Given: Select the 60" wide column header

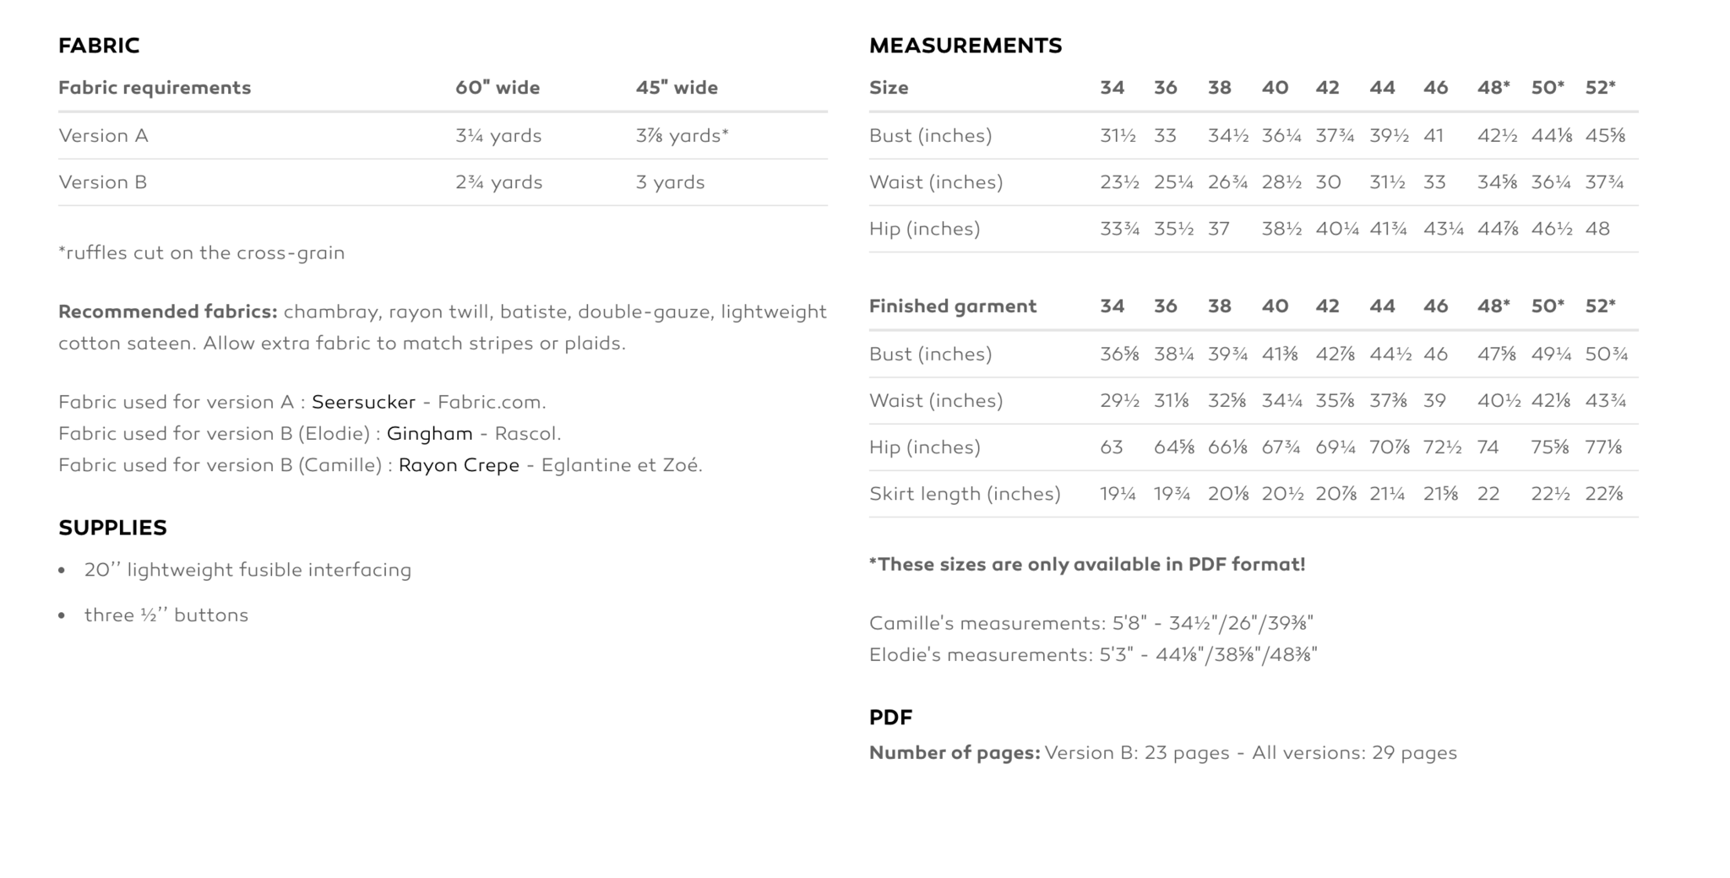Looking at the screenshot, I should pyautogui.click(x=498, y=88).
